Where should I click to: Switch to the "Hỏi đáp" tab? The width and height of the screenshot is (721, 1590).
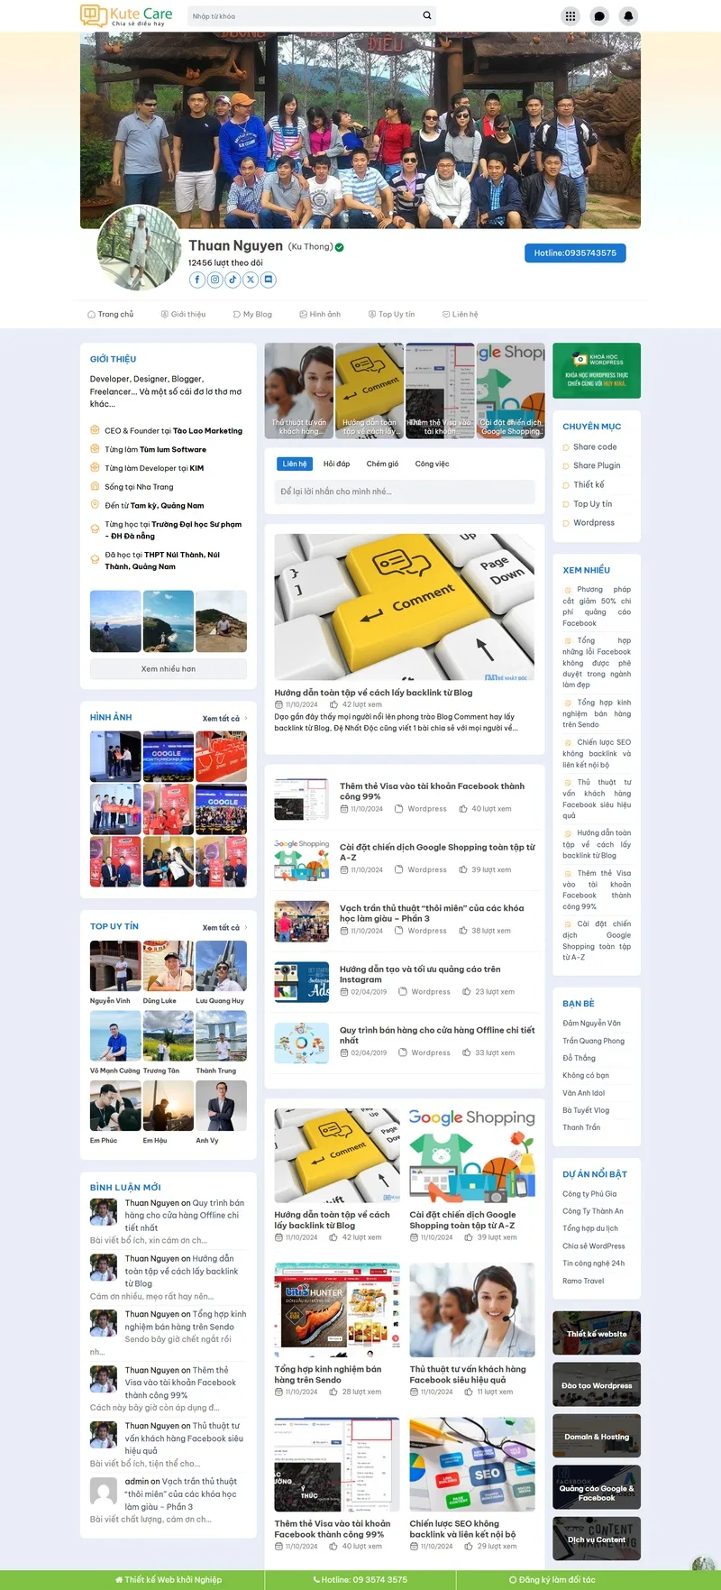tap(336, 464)
